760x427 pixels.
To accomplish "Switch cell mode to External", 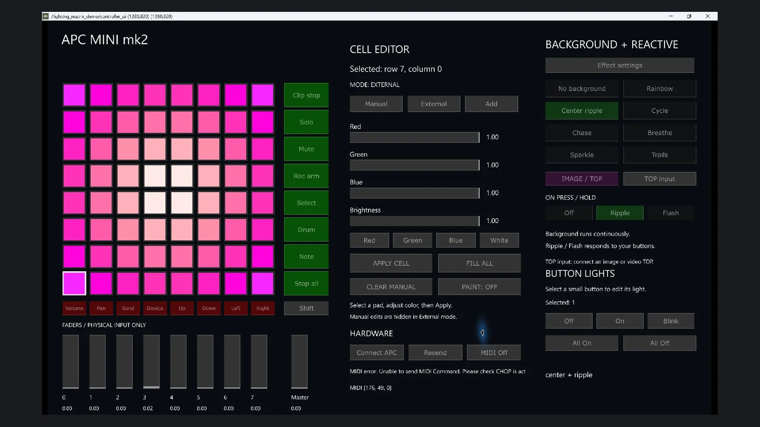I will click(434, 104).
